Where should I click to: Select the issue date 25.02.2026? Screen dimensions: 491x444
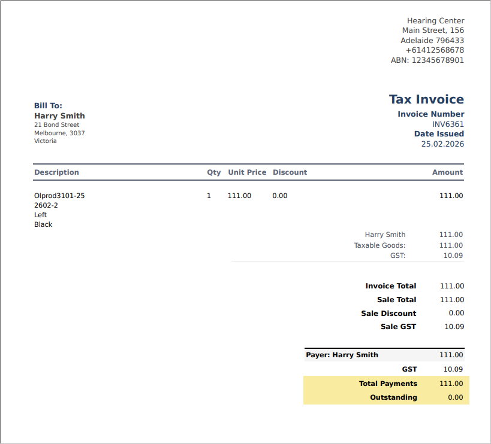click(442, 144)
